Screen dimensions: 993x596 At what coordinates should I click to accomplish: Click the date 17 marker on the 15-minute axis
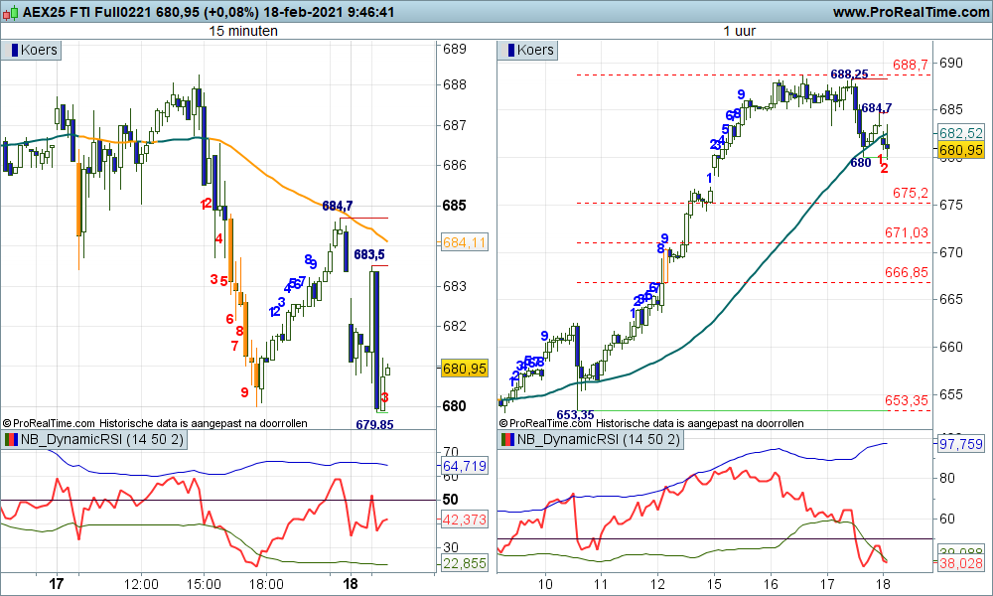(57, 584)
